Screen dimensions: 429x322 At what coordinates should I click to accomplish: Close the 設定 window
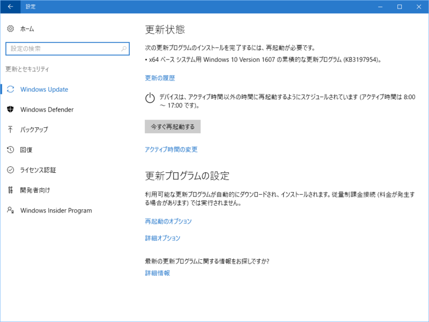pyautogui.click(x=419, y=6)
